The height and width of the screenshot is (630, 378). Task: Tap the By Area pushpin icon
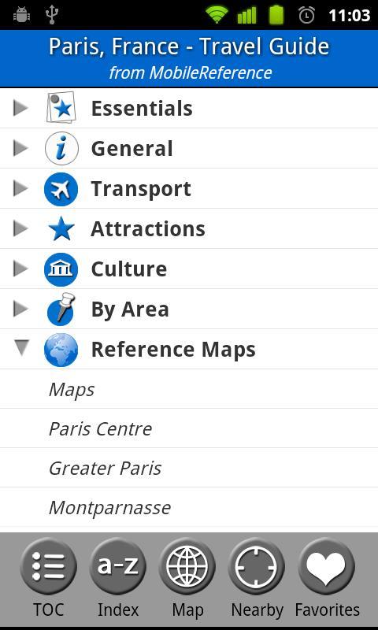click(x=61, y=309)
